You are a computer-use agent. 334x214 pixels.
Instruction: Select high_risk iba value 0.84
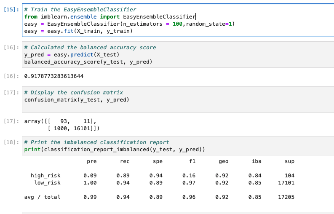255,176
